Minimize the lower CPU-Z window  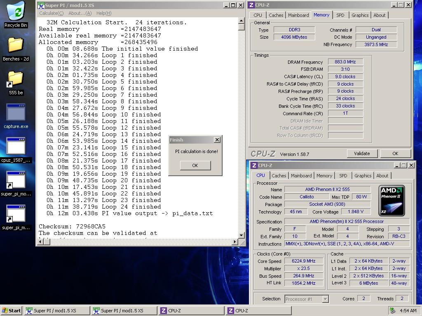397,165
